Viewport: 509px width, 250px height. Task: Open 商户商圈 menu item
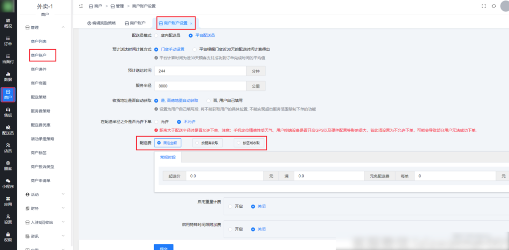[39, 83]
